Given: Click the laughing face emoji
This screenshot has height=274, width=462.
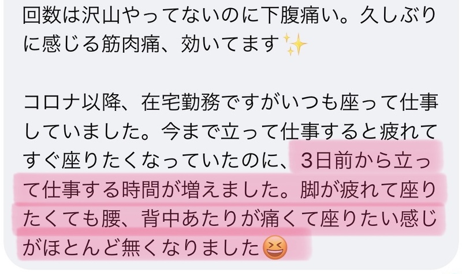Looking at the screenshot, I should 274,247.
